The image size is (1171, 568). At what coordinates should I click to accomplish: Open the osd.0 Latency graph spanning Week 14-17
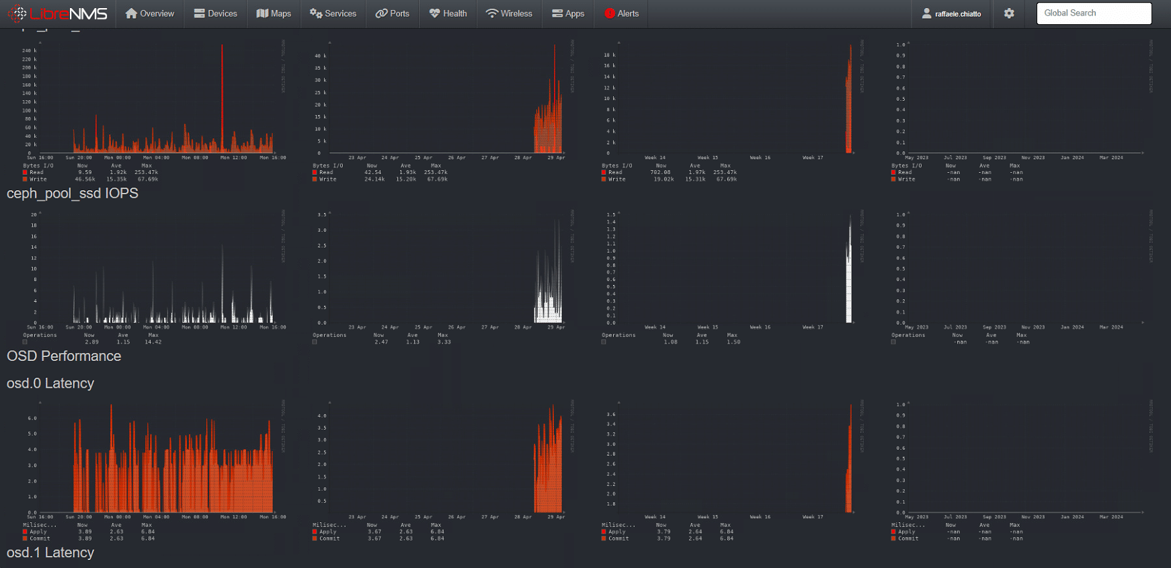click(732, 471)
